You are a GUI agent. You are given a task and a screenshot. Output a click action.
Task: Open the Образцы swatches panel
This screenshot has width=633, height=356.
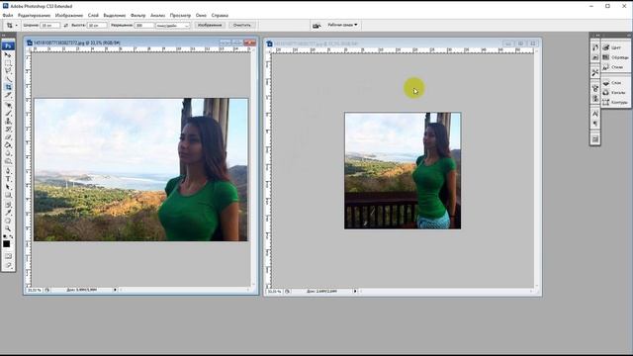(x=615, y=57)
